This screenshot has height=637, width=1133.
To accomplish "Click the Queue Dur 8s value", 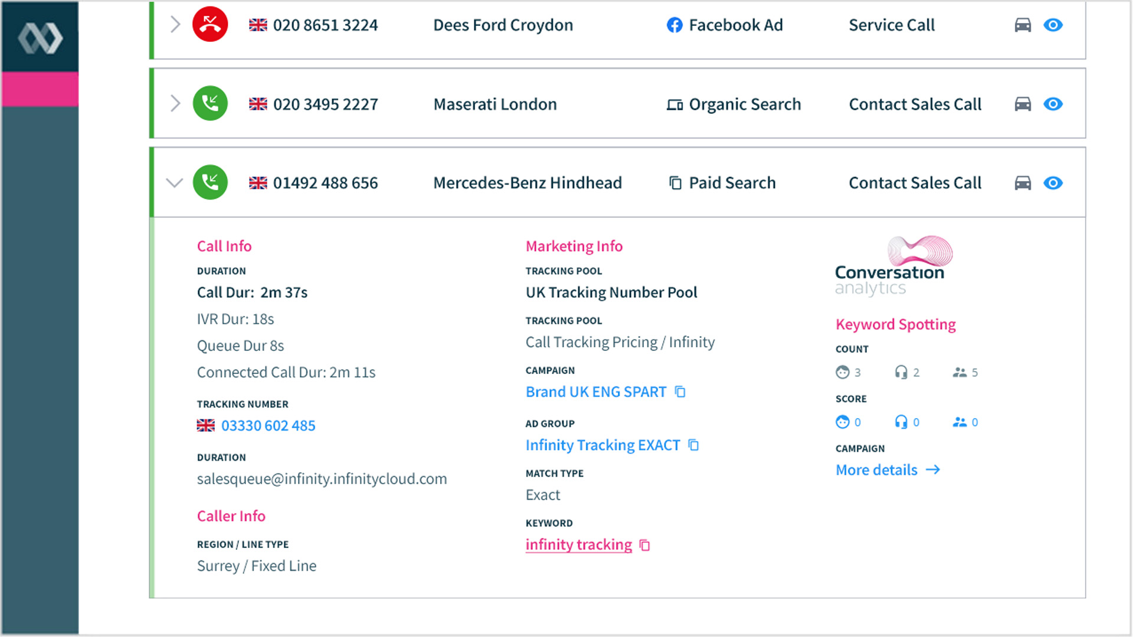I will [240, 346].
